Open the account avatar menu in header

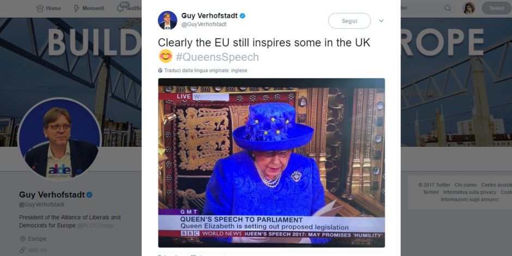468,8
